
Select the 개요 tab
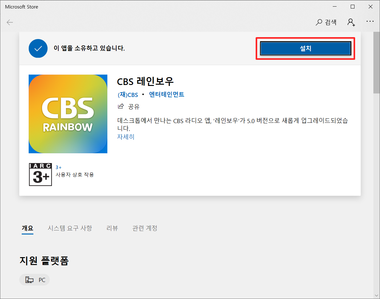27,228
